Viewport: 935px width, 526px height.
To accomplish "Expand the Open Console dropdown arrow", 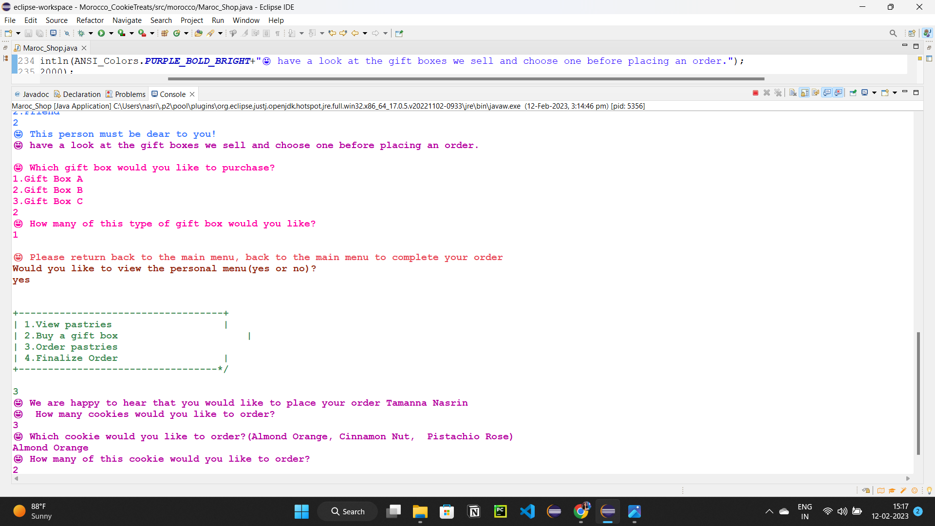I will [895, 93].
